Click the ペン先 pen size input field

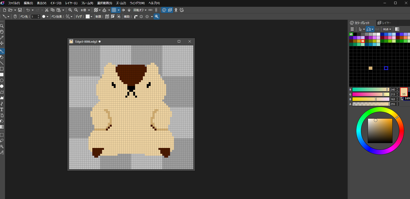click(x=34, y=16)
